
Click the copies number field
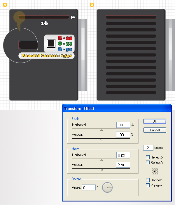point(148,148)
